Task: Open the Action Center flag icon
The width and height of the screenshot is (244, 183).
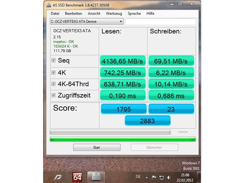Action: point(154,177)
